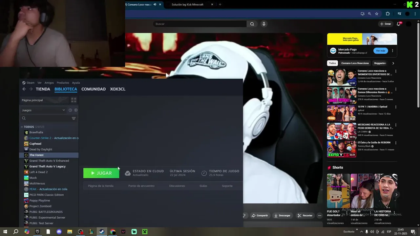
Task: Click the Recortar button under the video
Action: coord(305,215)
